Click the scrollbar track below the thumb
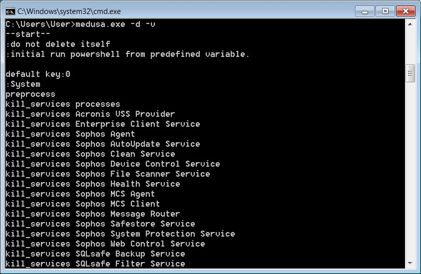Viewport: 421px width, 274px height. click(410, 168)
